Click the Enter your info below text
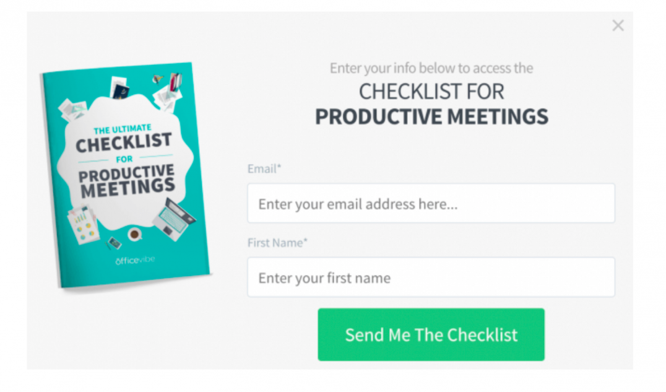Screen dimensions: 666x392 (431, 68)
